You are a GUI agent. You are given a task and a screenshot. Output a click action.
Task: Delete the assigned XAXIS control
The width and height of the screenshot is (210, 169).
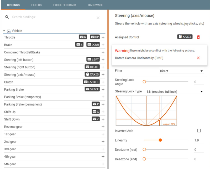[x=198, y=37]
